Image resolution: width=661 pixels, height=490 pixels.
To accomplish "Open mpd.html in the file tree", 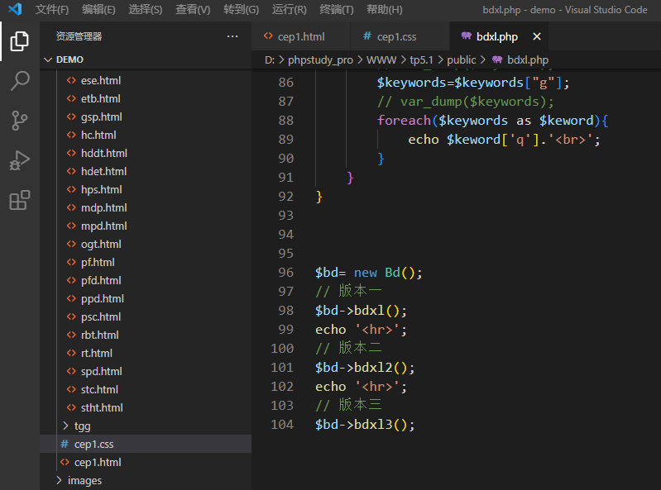I will point(146,226).
